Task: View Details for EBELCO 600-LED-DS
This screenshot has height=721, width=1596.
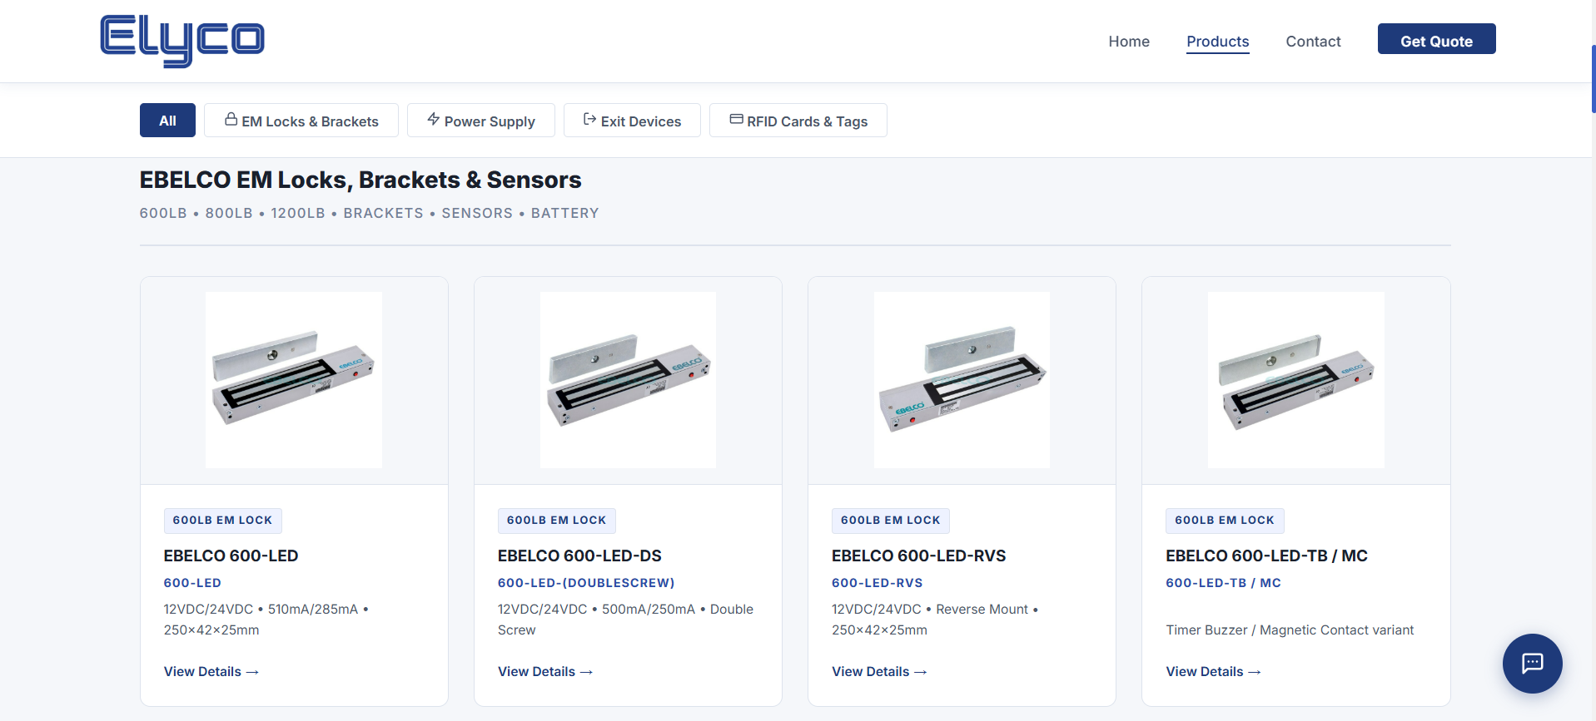Action: [x=545, y=671]
